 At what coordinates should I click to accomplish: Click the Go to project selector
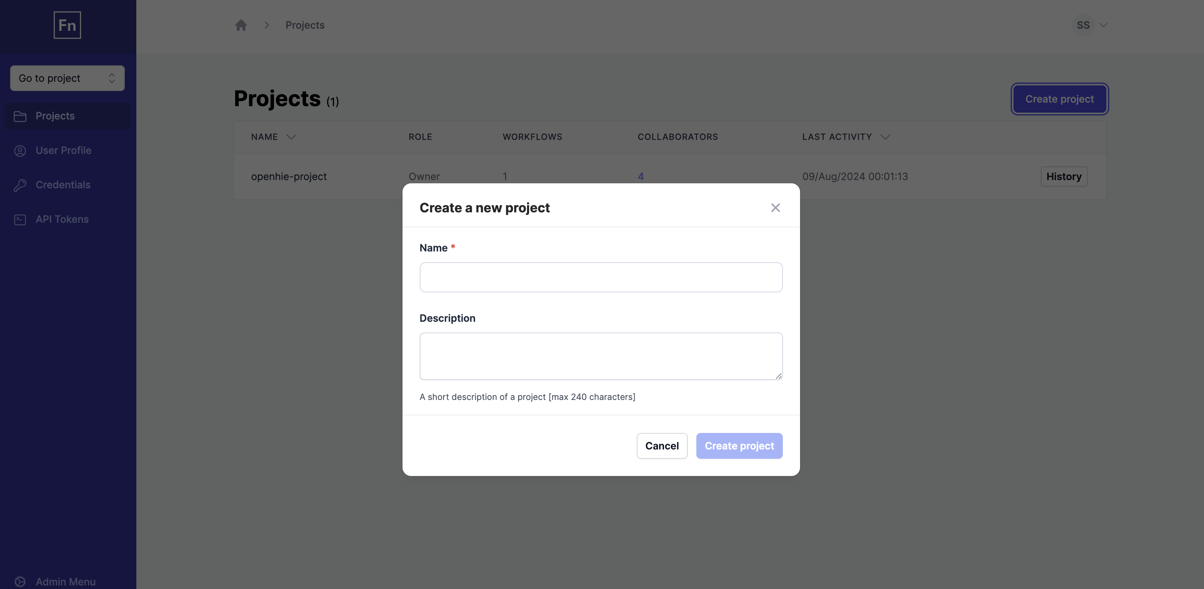(67, 77)
